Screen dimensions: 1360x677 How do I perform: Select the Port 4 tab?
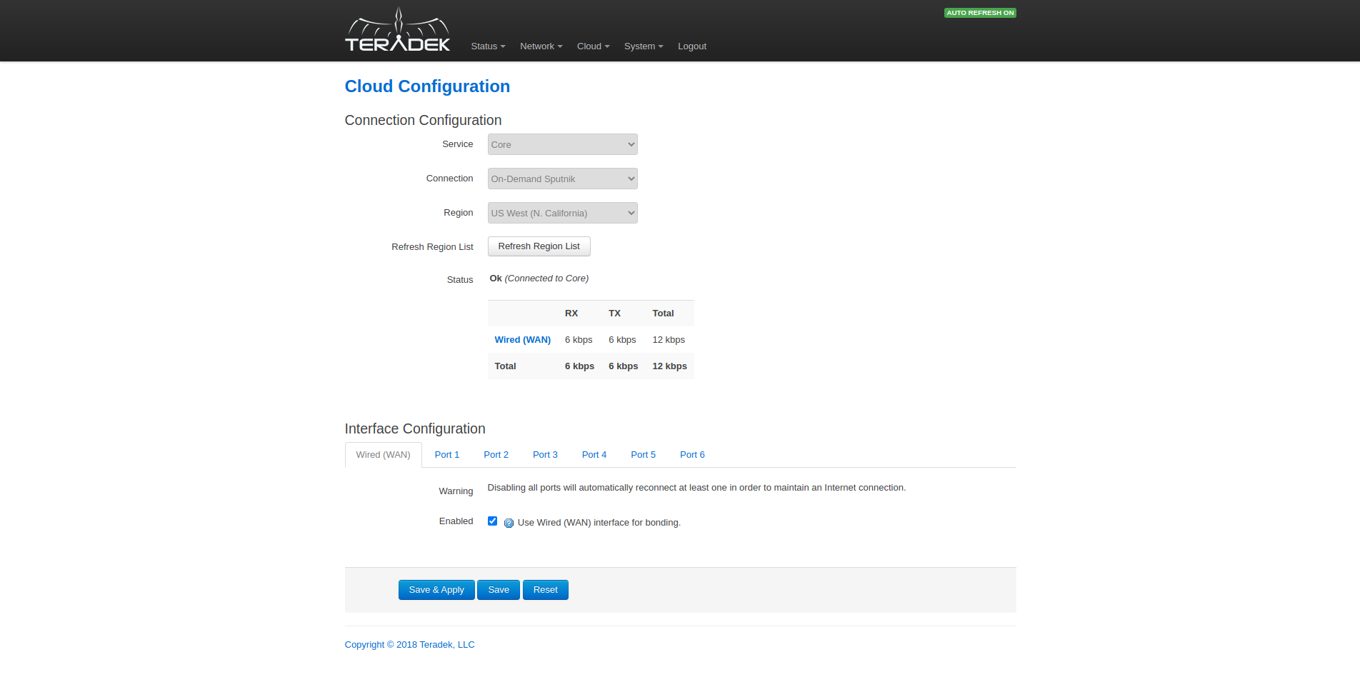(x=594, y=455)
